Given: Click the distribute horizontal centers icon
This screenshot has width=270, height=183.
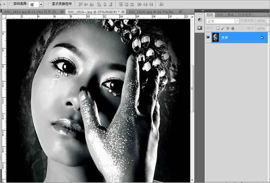Looking at the screenshot, I should pos(145,4).
